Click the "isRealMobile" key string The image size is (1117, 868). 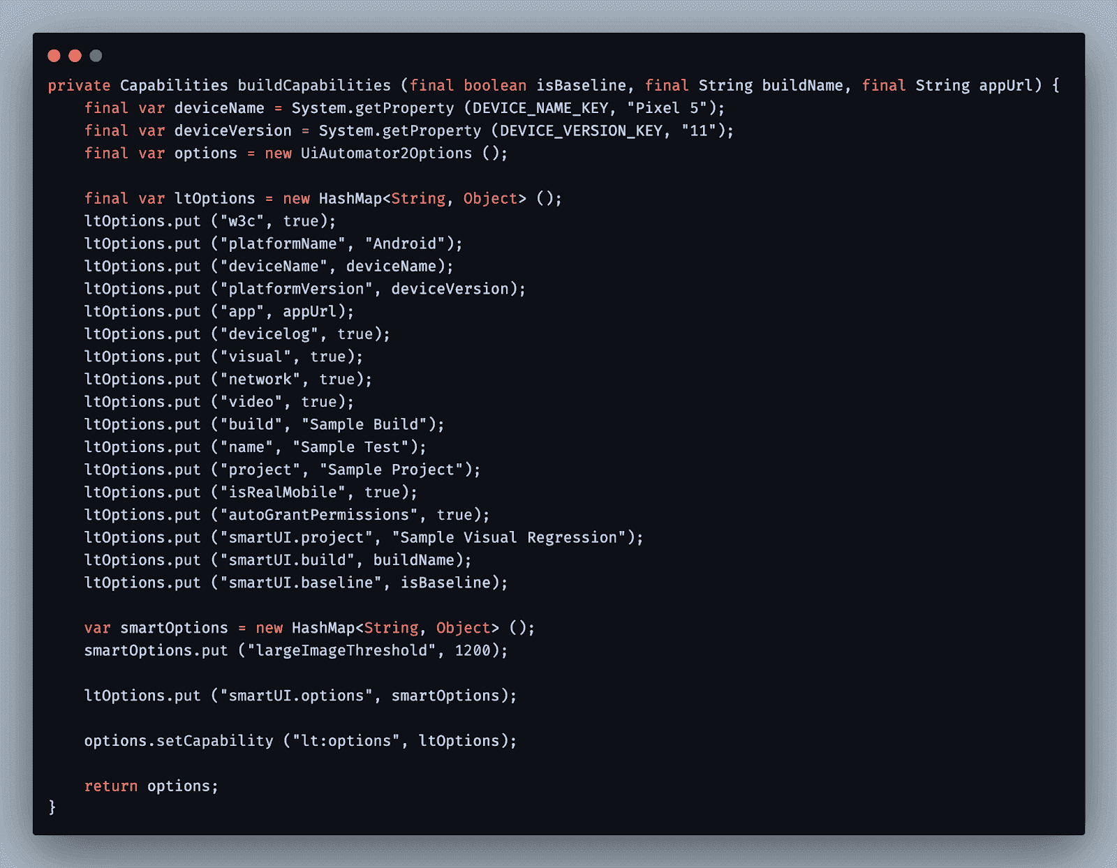click(x=282, y=493)
